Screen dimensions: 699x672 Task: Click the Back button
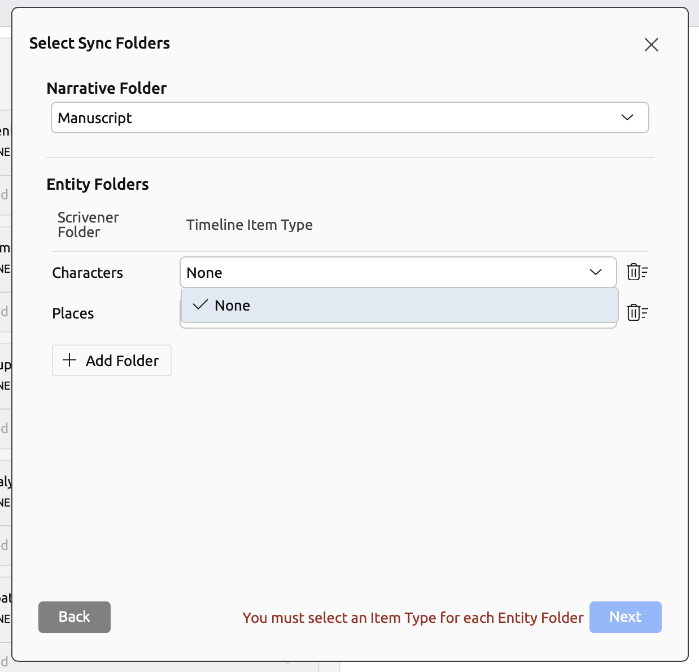coord(75,617)
